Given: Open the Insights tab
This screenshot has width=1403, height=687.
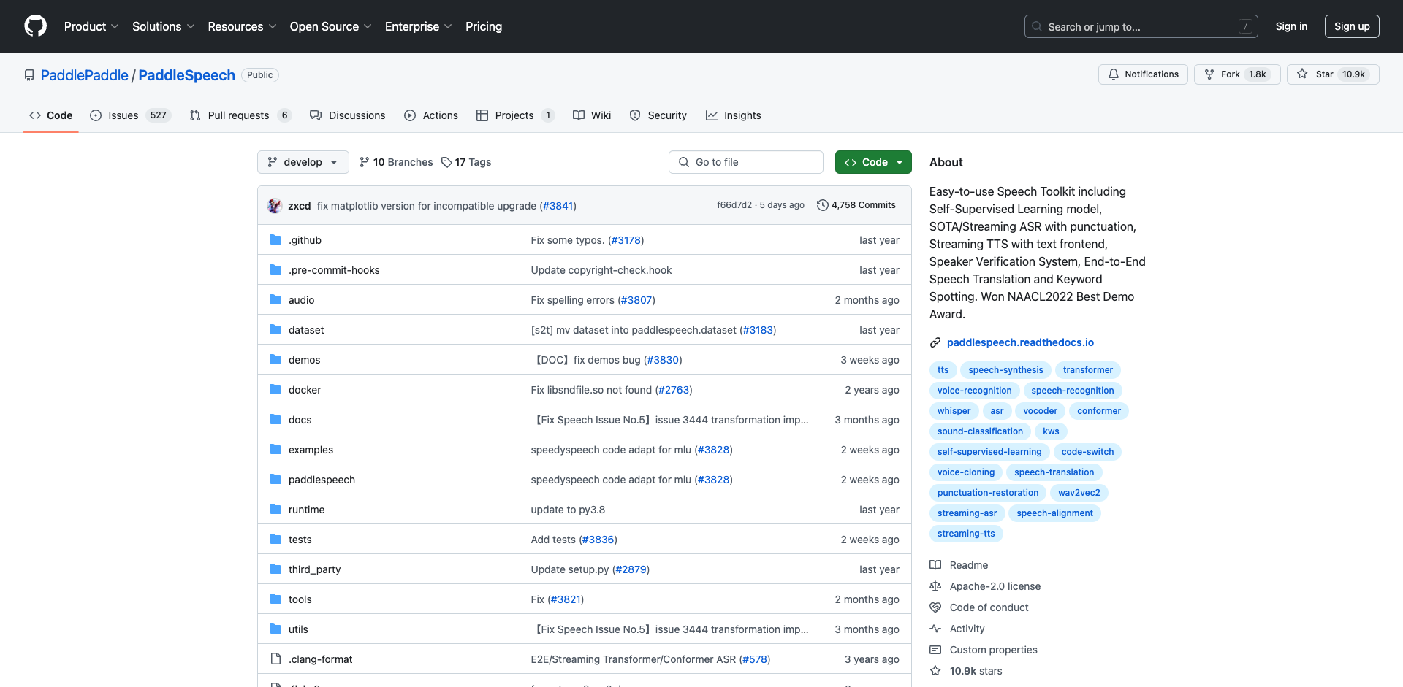Looking at the screenshot, I should pos(734,115).
